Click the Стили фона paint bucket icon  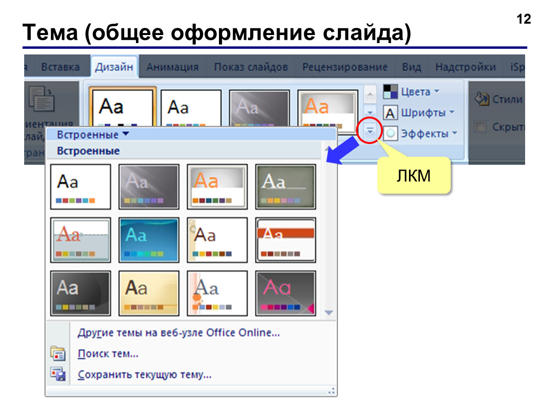(482, 99)
